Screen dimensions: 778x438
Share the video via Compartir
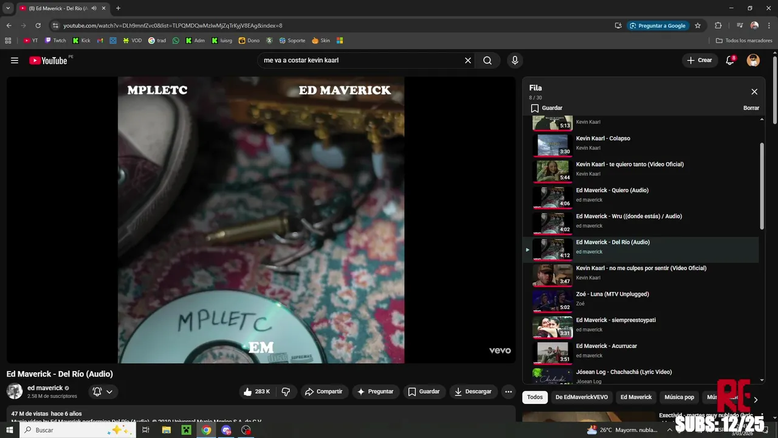click(324, 392)
